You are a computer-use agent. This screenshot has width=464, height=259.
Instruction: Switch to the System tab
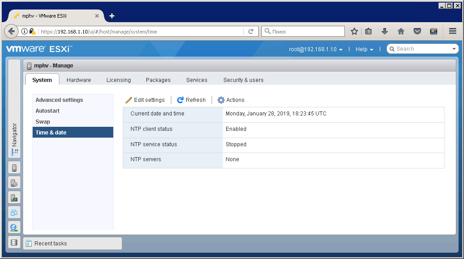42,80
